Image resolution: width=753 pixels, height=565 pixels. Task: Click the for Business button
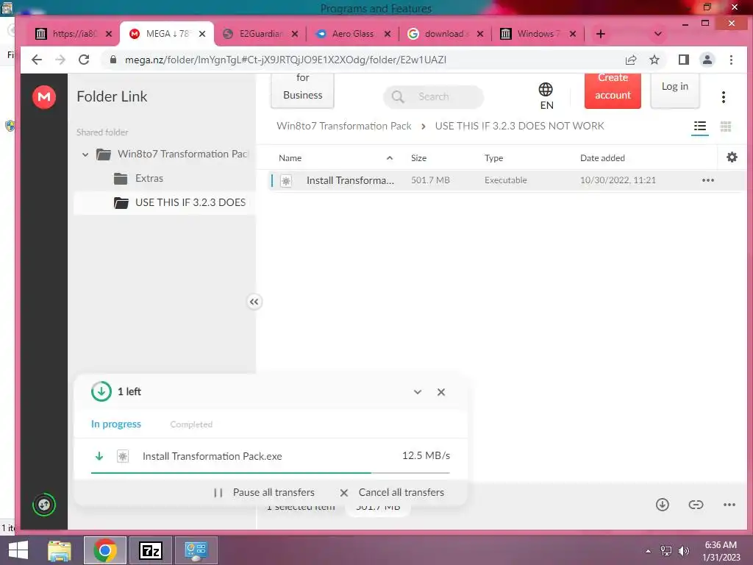pos(302,90)
